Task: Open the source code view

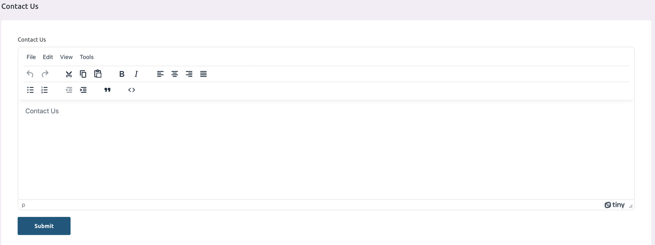Action: point(131,90)
